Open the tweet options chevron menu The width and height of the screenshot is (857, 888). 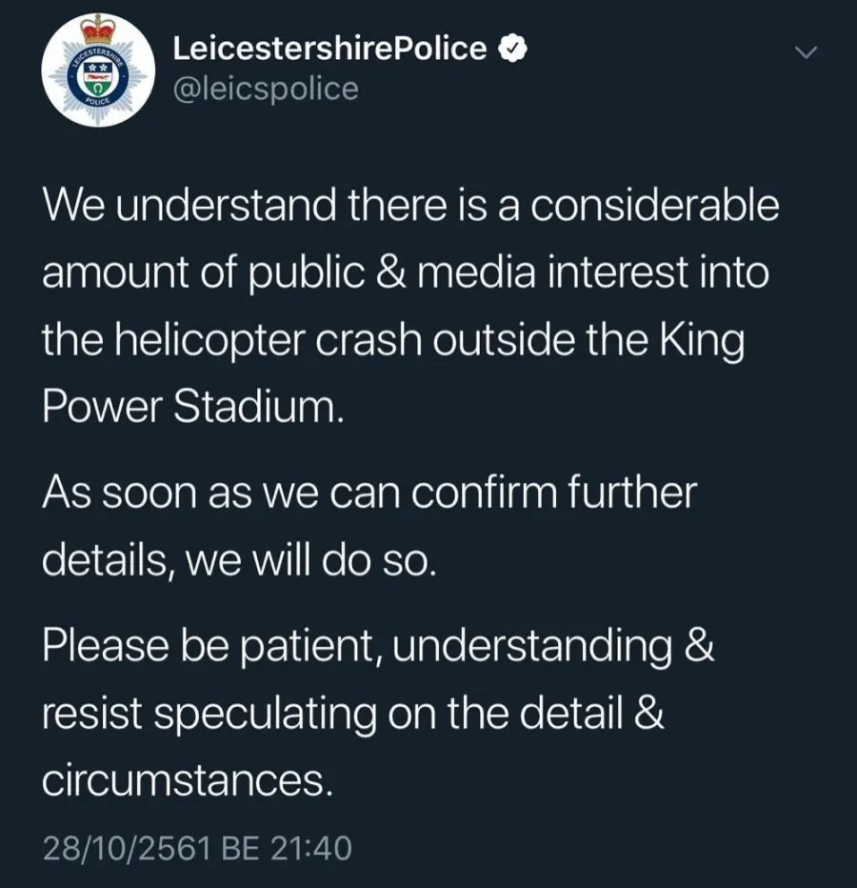point(806,53)
